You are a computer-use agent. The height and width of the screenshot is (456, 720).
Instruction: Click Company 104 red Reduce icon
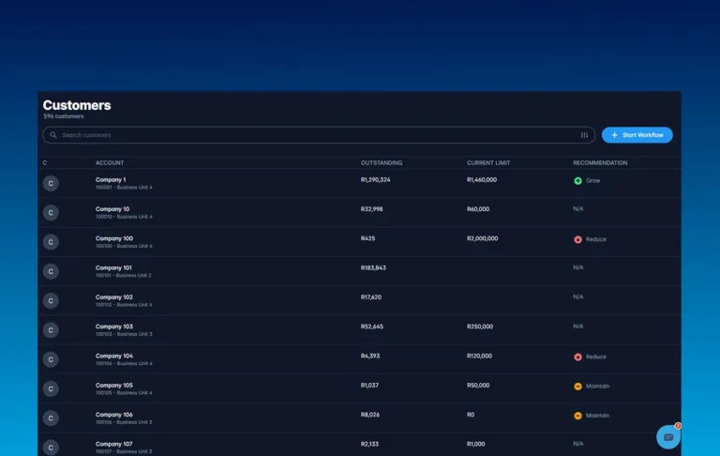[x=577, y=357]
